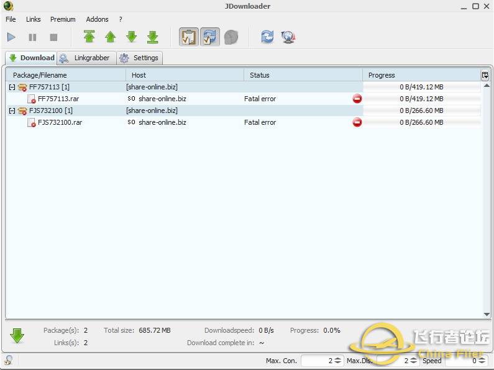Viewport: 494px width, 370px height.
Task: Click red error icon for FF757113.rar
Action: point(357,99)
